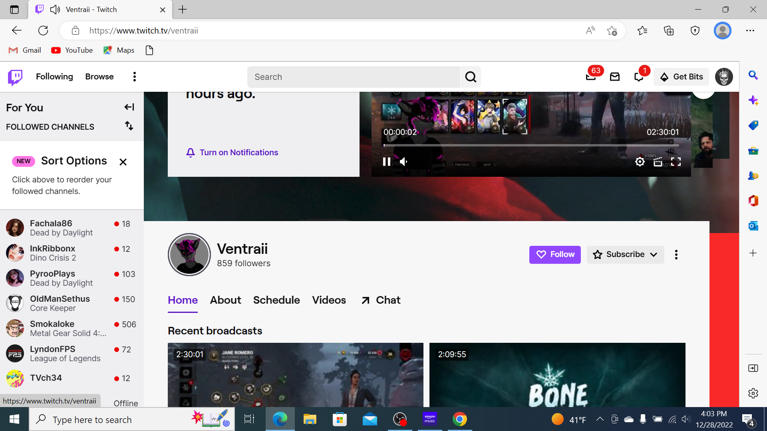Click the Get Bits button
This screenshot has height=431, width=767.
682,77
